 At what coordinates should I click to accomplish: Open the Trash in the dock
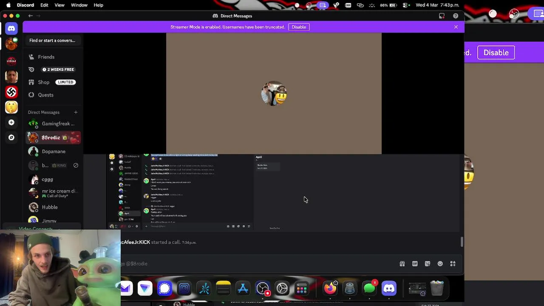click(x=437, y=289)
